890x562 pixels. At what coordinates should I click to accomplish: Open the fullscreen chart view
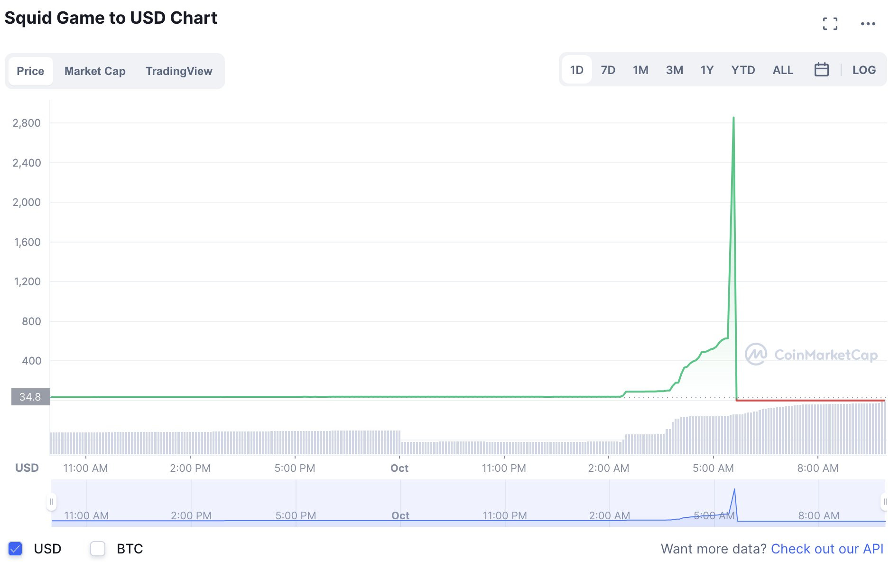(x=831, y=23)
